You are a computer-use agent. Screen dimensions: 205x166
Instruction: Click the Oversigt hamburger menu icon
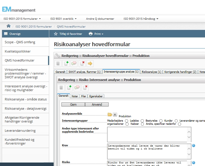pyautogui.click(x=6, y=34)
